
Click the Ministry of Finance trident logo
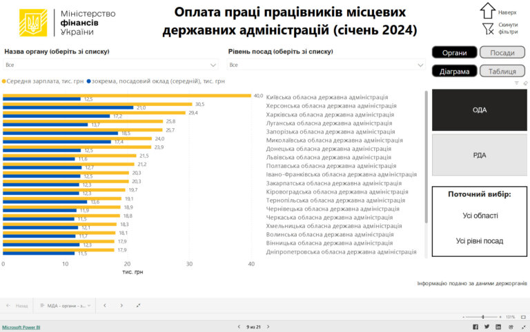click(33, 23)
